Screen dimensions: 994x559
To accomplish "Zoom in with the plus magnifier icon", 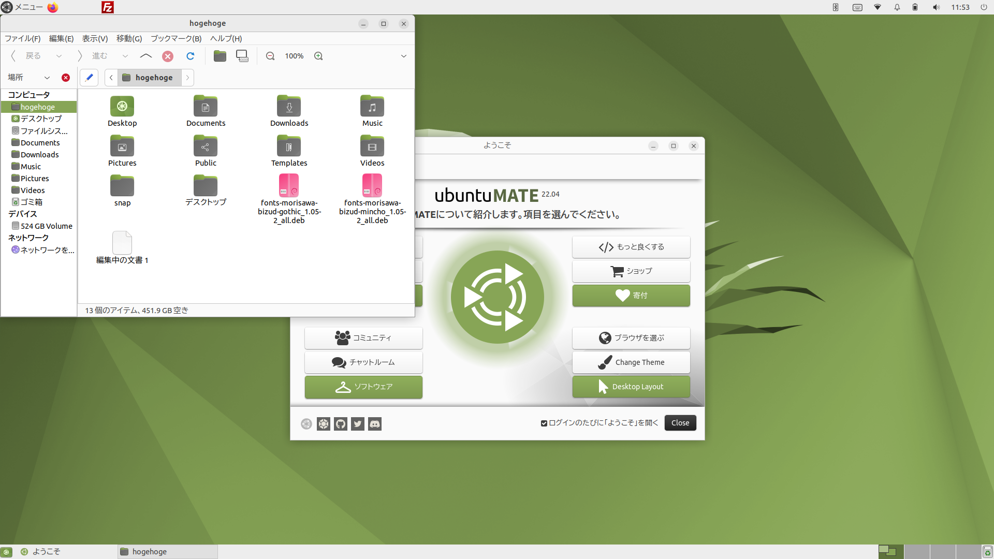I will [318, 56].
